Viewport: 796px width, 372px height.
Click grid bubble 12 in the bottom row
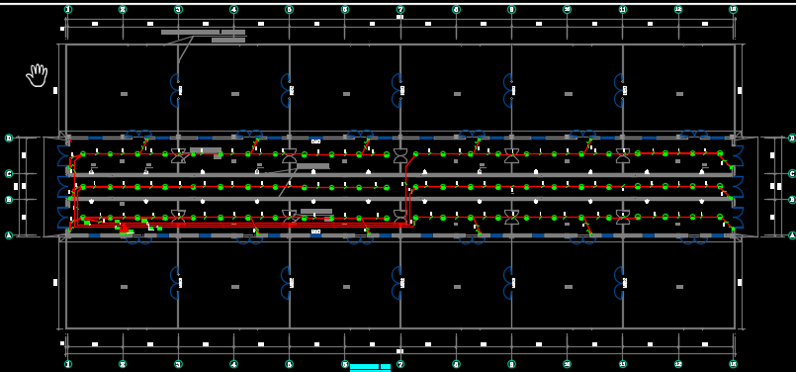point(678,364)
